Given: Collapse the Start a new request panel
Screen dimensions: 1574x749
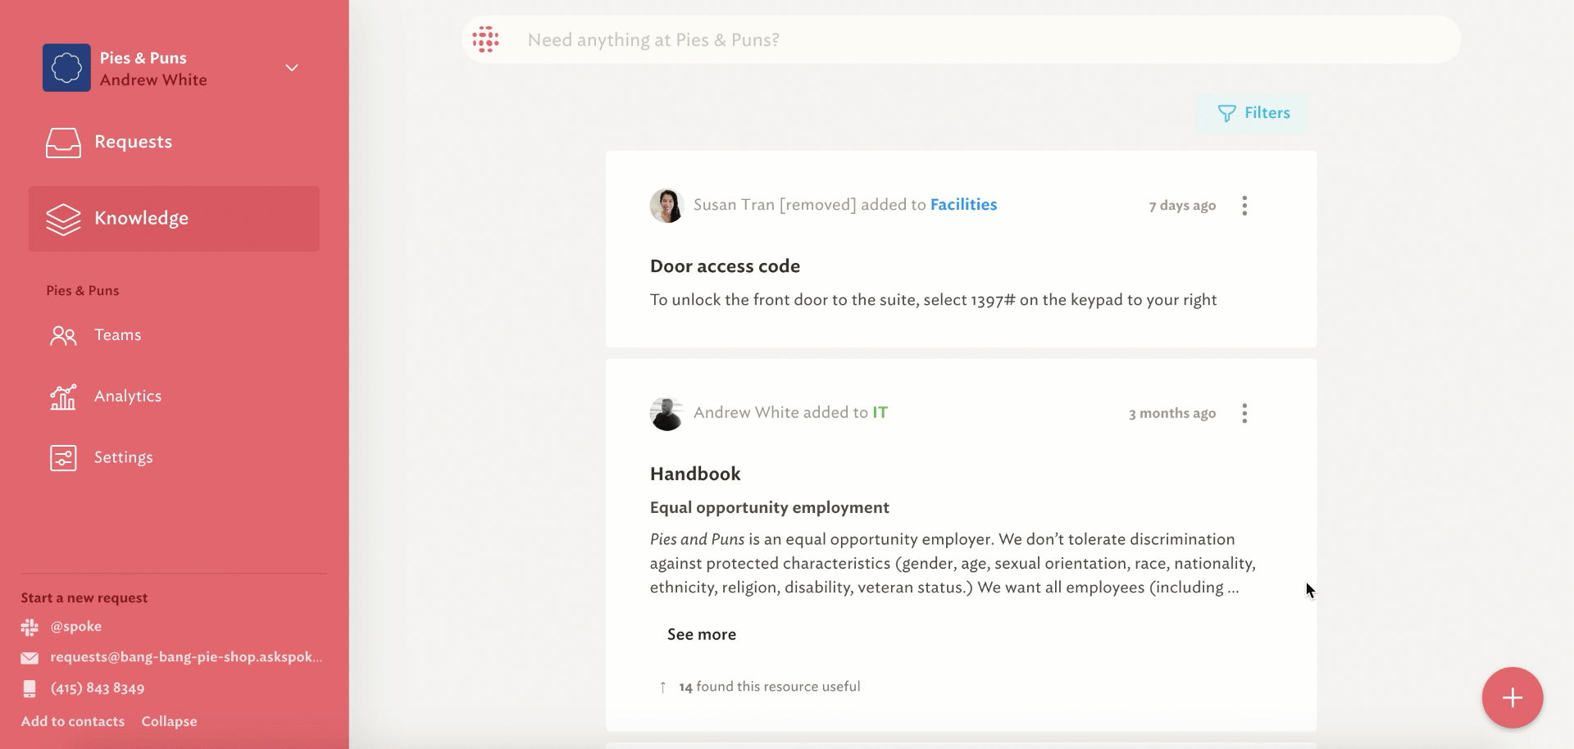Looking at the screenshot, I should point(169,721).
